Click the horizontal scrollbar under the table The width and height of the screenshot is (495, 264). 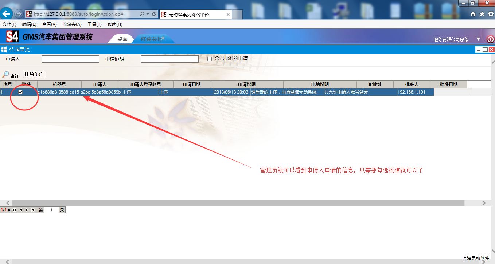coord(237,203)
